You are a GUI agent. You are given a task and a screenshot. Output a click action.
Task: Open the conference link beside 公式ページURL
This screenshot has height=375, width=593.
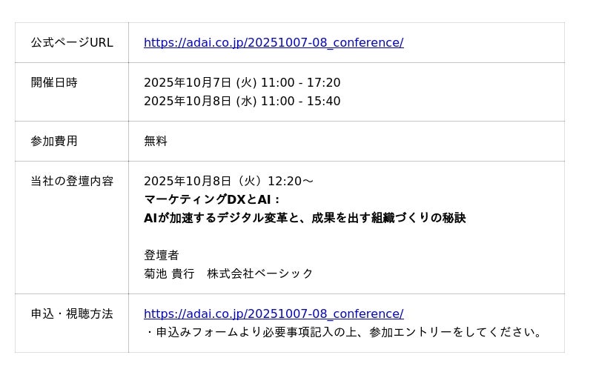pyautogui.click(x=274, y=43)
